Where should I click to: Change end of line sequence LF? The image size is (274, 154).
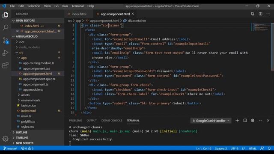(244, 148)
